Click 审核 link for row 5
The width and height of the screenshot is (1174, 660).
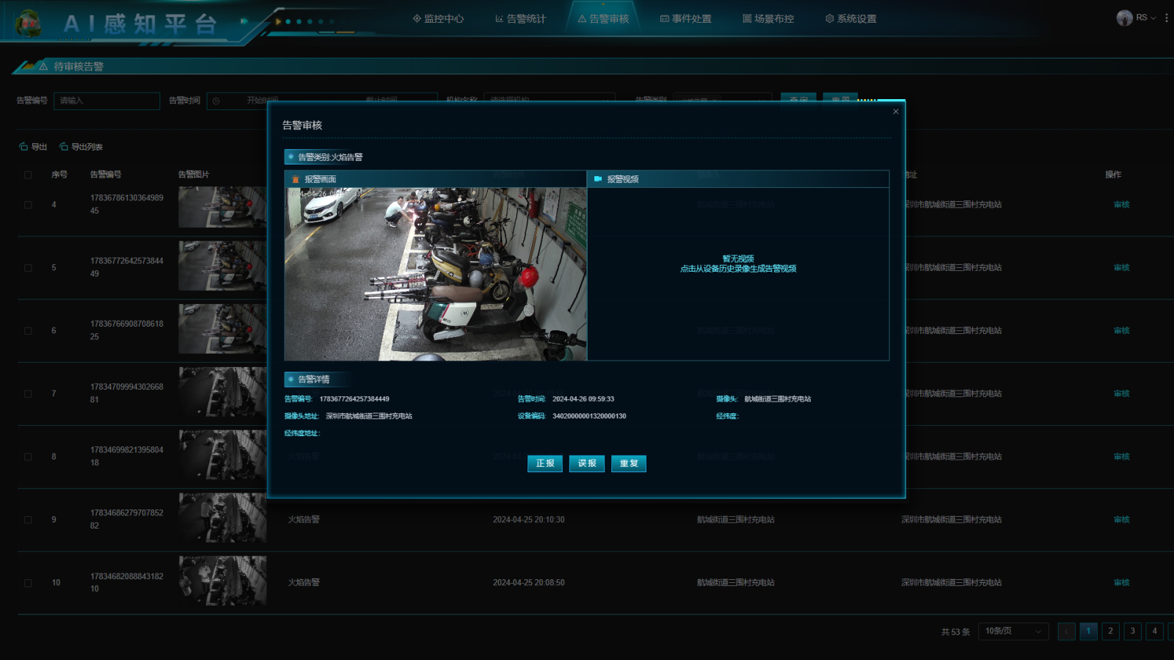click(1121, 268)
